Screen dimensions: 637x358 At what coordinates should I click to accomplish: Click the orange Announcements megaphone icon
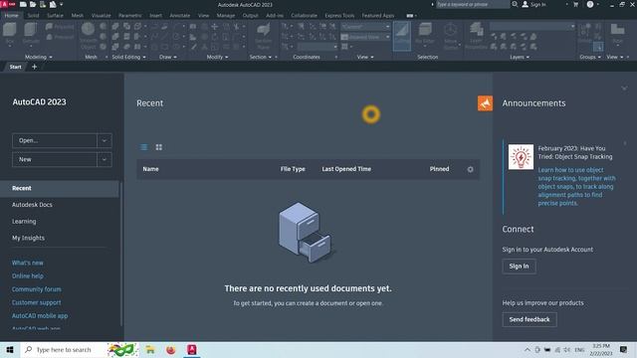tap(485, 103)
